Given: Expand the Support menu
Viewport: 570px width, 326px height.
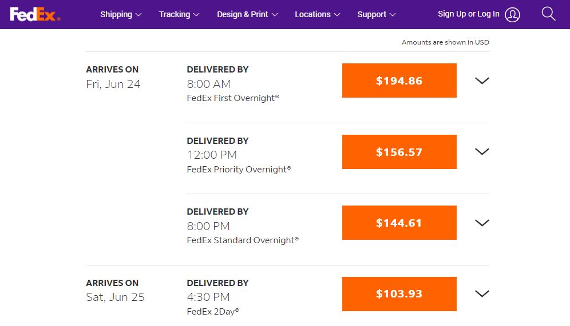Looking at the screenshot, I should pos(376,14).
